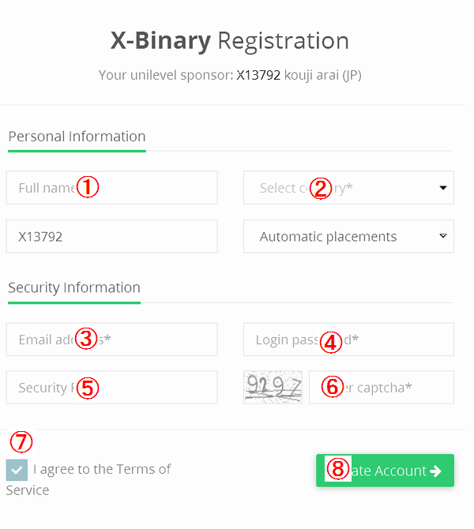Click the arrow icon on Create Account
Viewport: 474px width, 529px height.
(435, 471)
